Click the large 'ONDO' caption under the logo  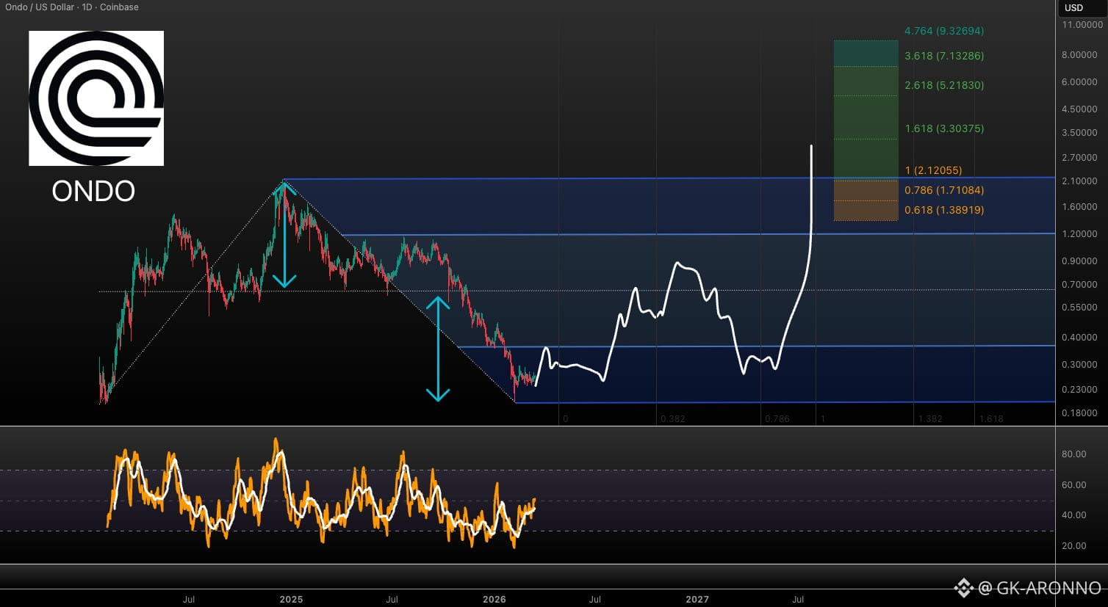coord(93,192)
